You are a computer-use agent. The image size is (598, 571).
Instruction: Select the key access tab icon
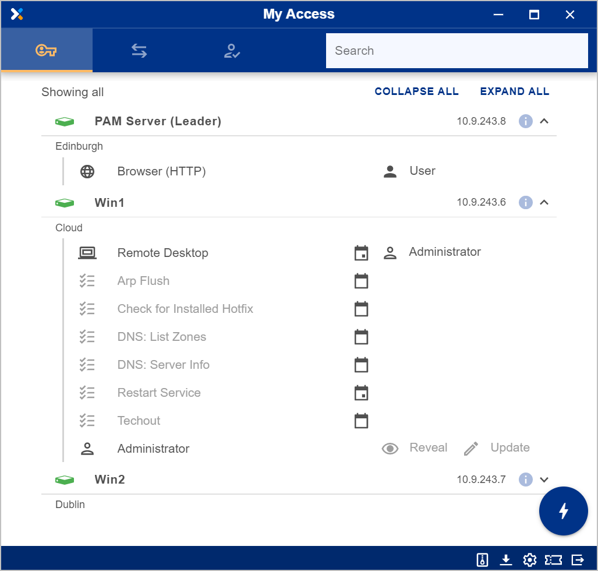(46, 51)
